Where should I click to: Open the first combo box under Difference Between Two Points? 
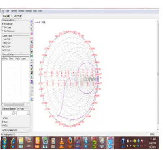click(8, 113)
